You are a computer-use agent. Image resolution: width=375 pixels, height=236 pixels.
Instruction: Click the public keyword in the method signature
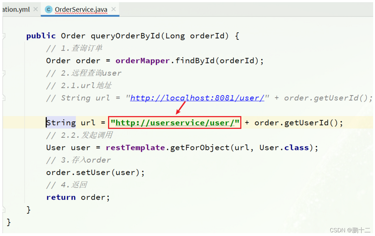coord(41,36)
